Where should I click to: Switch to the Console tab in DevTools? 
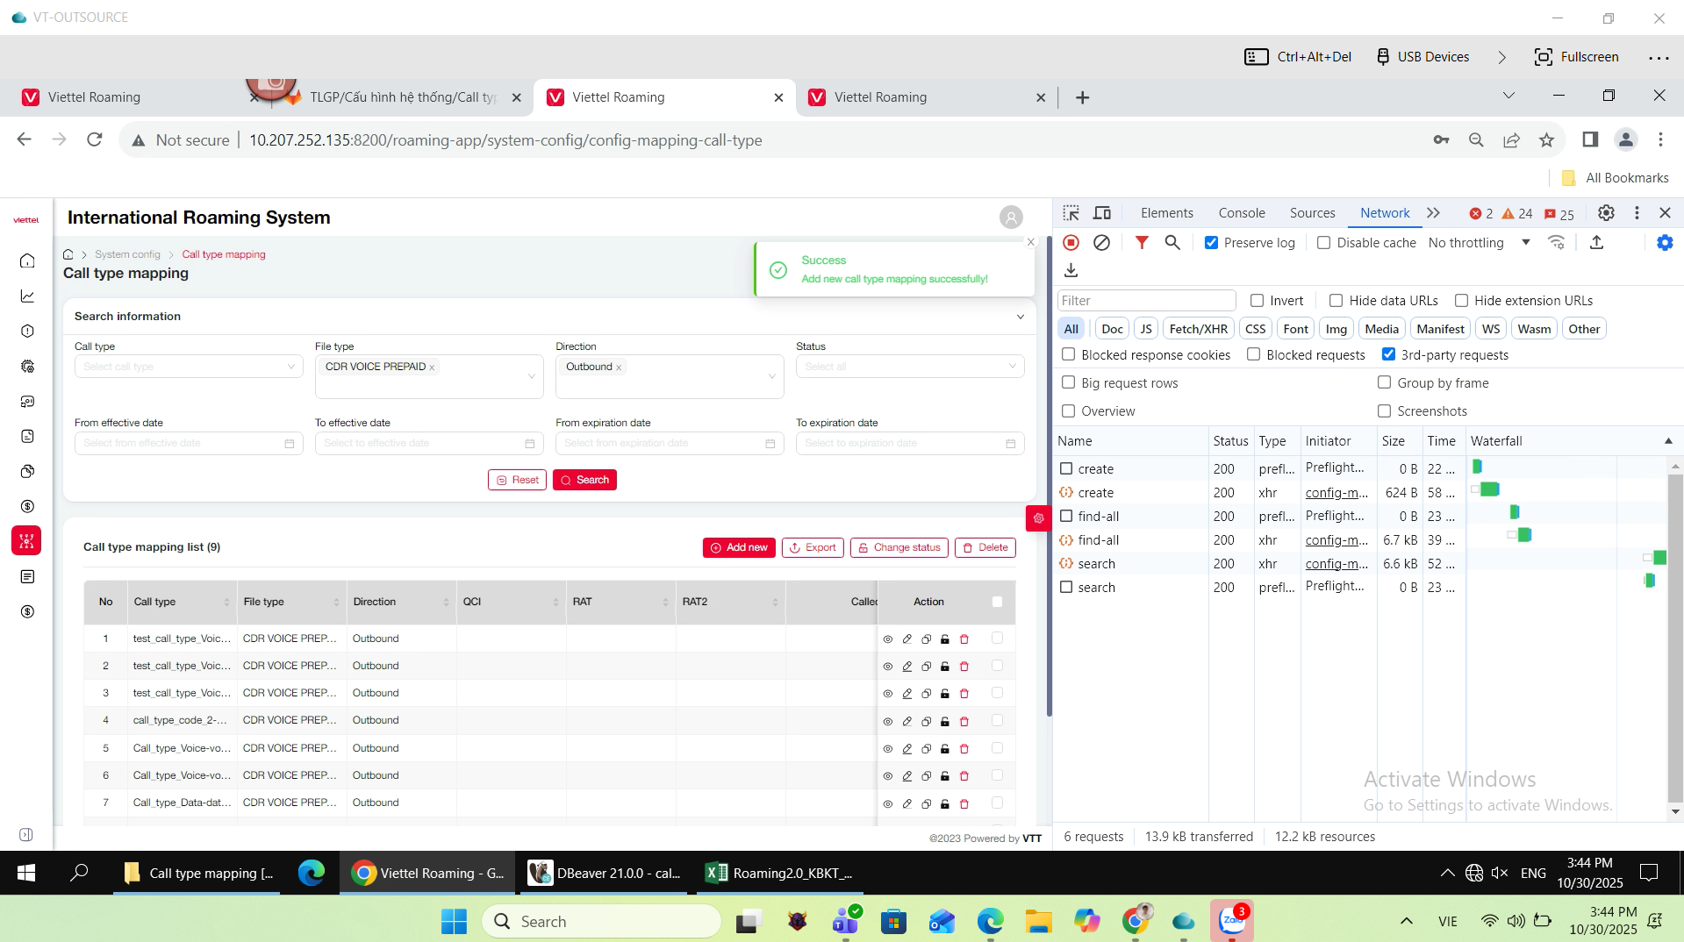[x=1241, y=213]
